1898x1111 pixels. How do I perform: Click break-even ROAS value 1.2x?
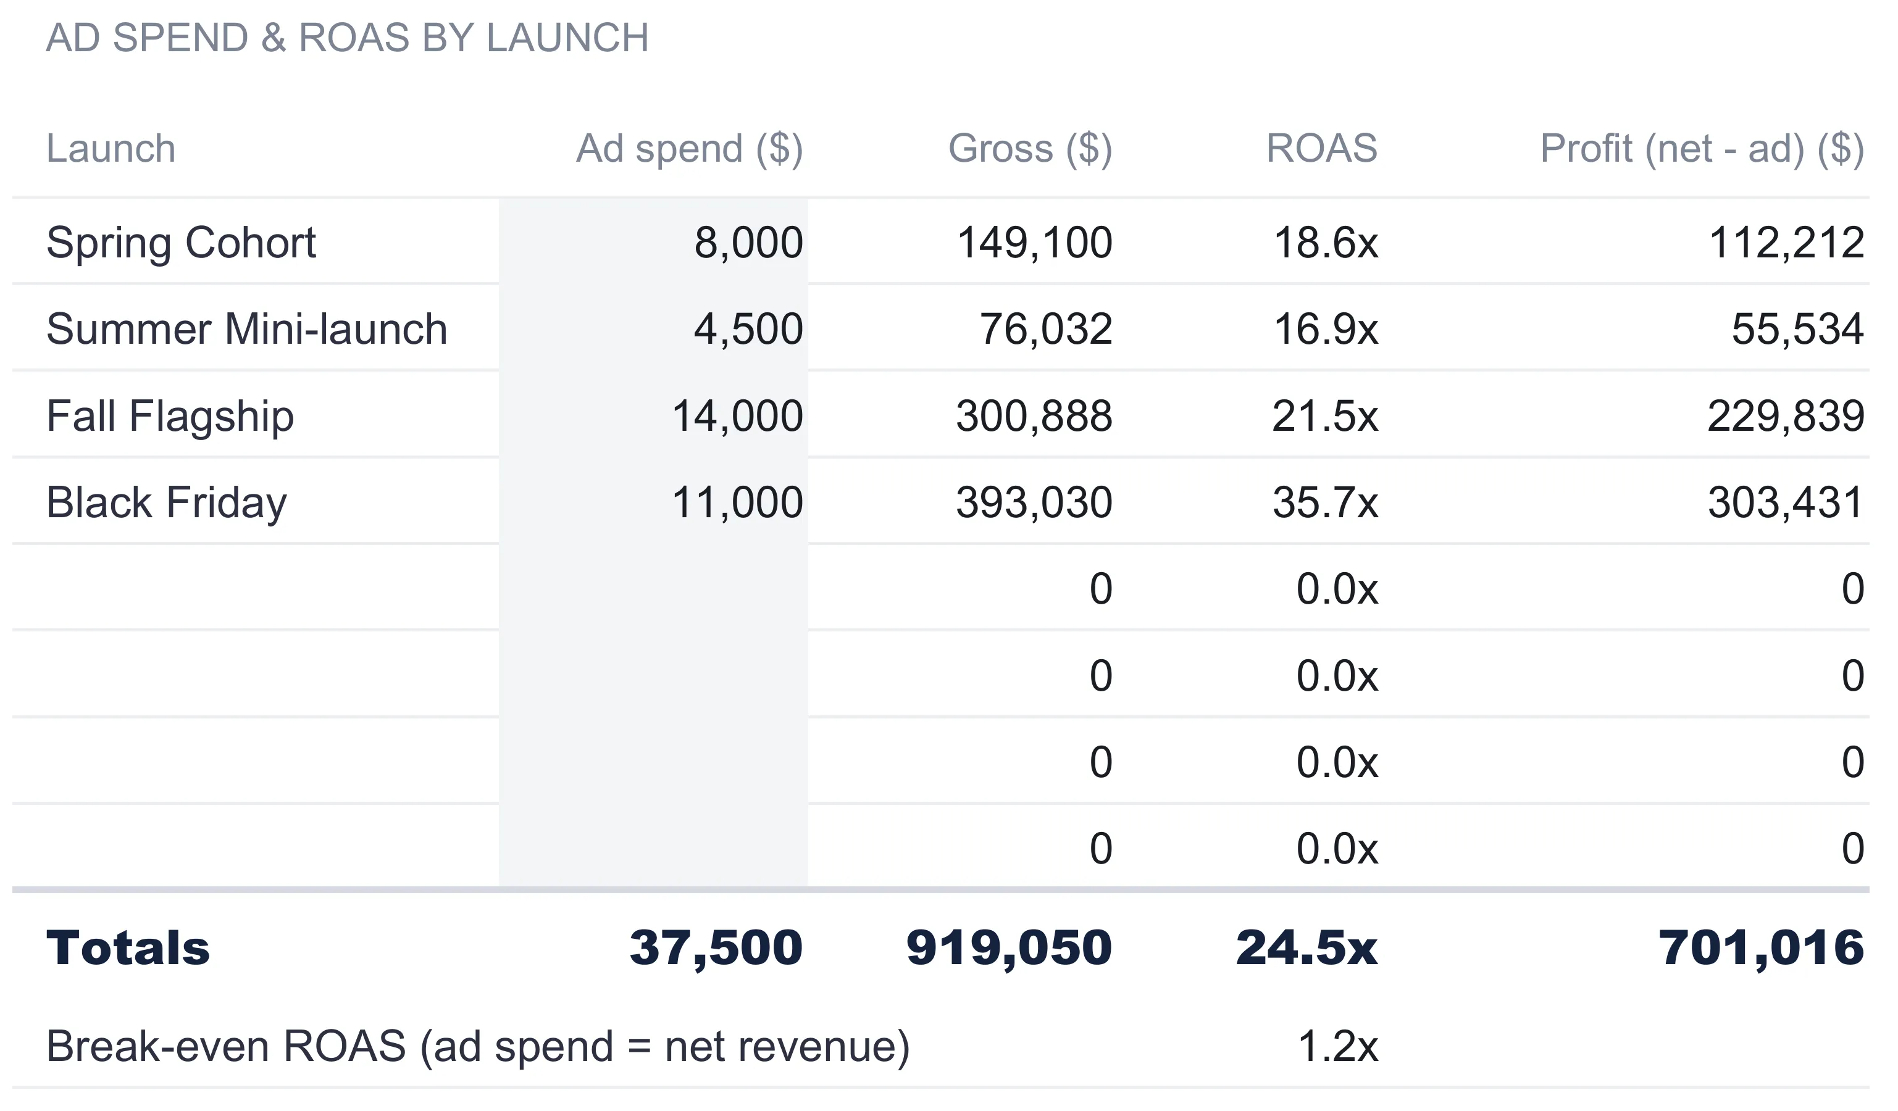[1339, 1047]
